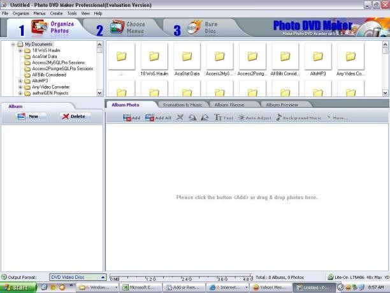Select Access2MySQLPro Sessions tree folder

pos(58,63)
